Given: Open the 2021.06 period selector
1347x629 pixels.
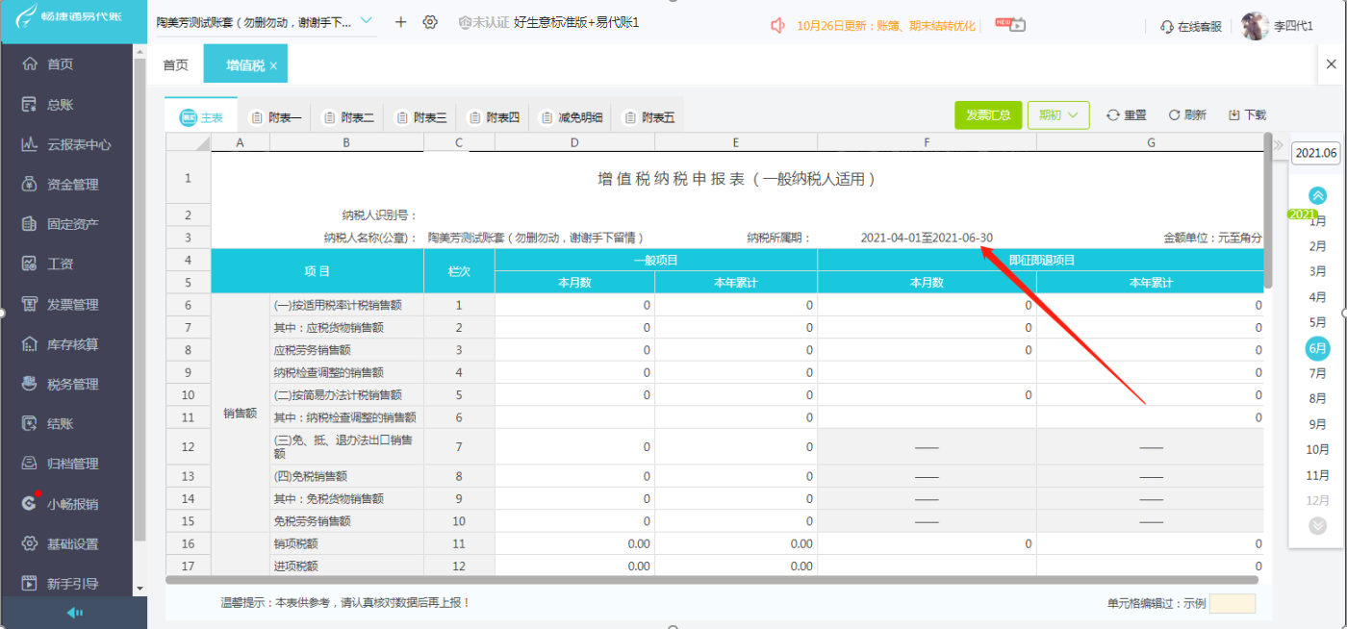Looking at the screenshot, I should (x=1315, y=153).
